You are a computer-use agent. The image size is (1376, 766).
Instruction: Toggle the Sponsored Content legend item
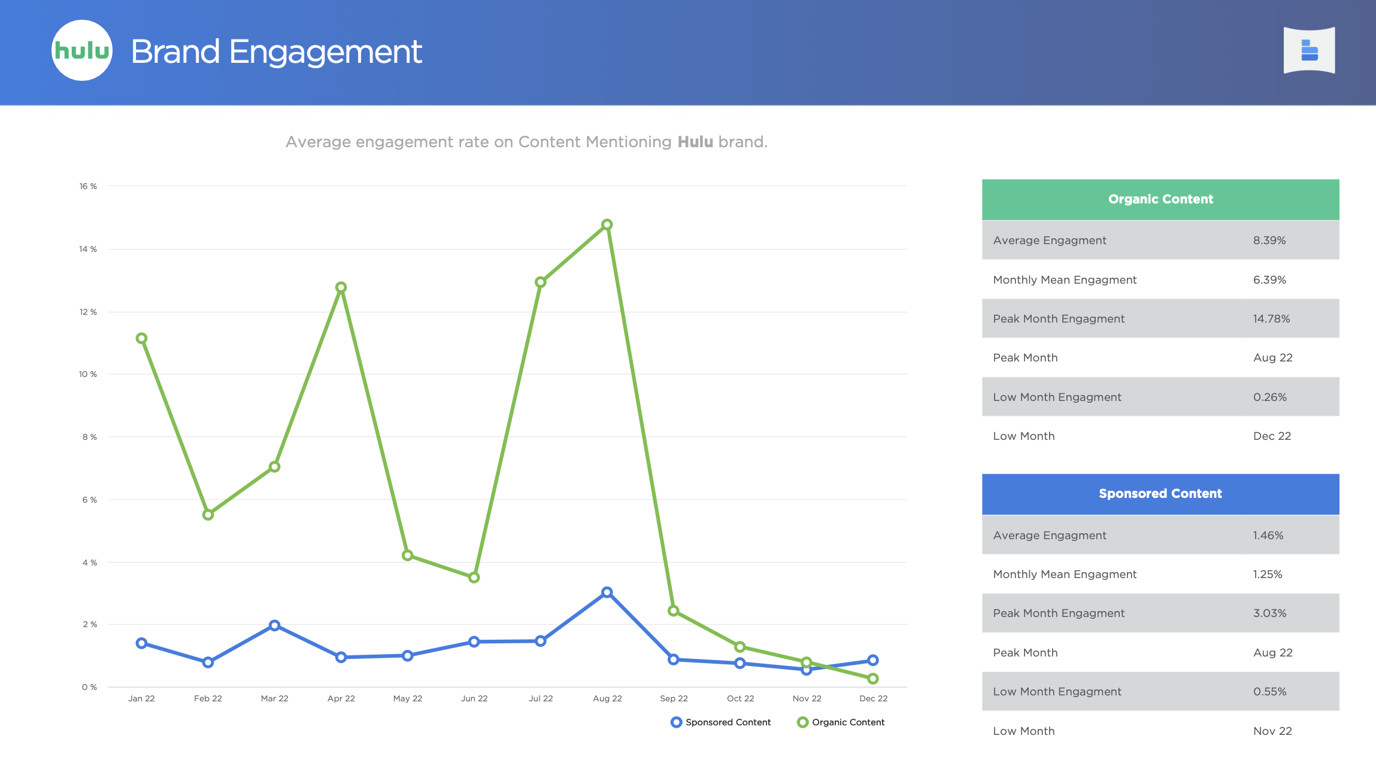[x=721, y=722]
